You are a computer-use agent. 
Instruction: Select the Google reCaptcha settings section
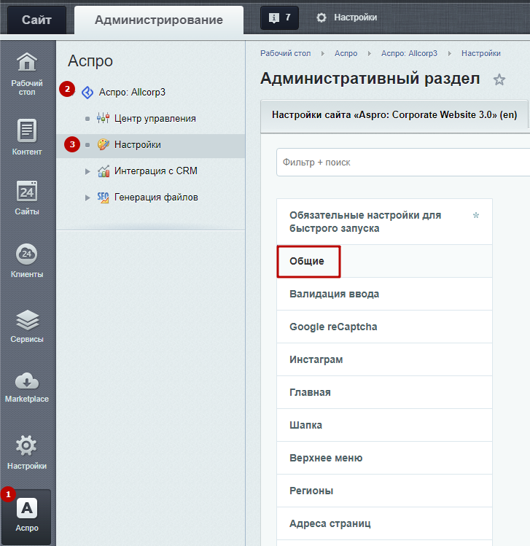pos(384,327)
